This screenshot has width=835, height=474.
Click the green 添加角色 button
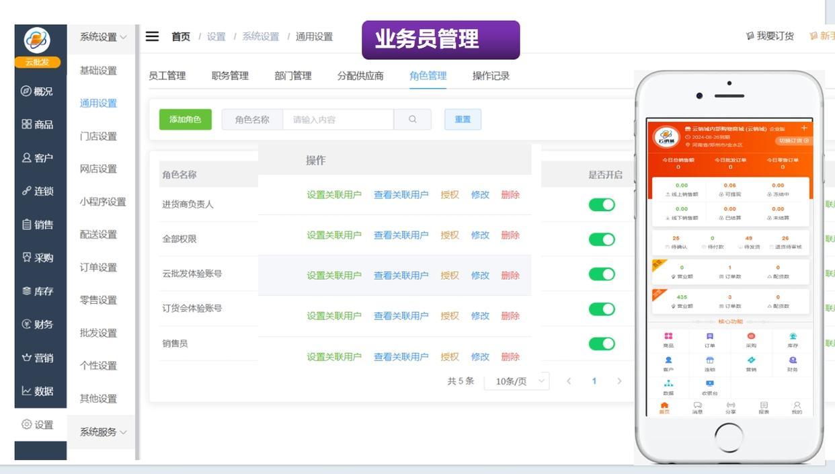pos(185,120)
